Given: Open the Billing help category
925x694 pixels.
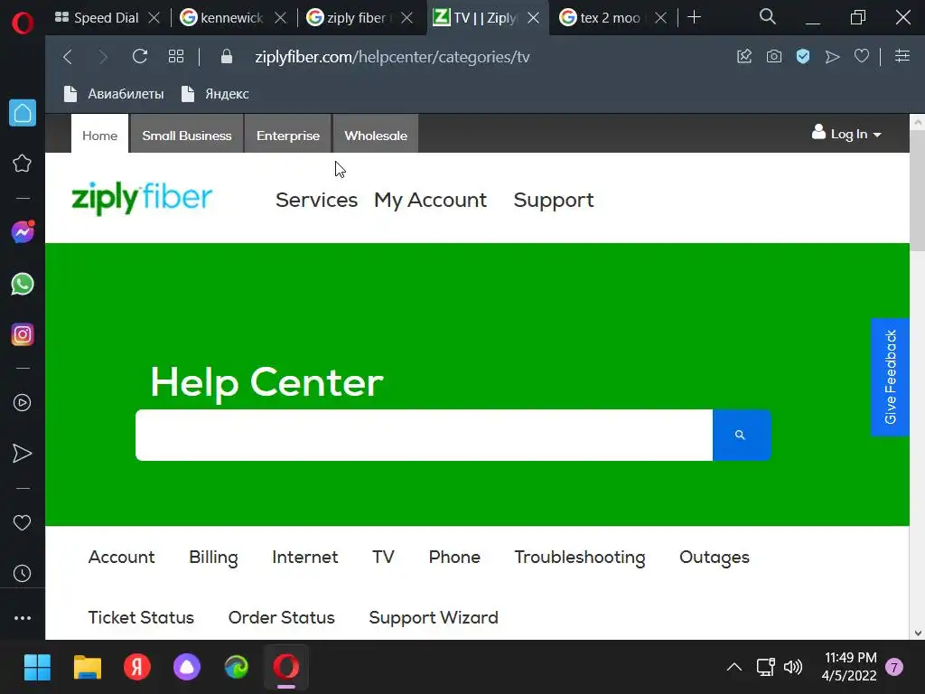Looking at the screenshot, I should (213, 557).
